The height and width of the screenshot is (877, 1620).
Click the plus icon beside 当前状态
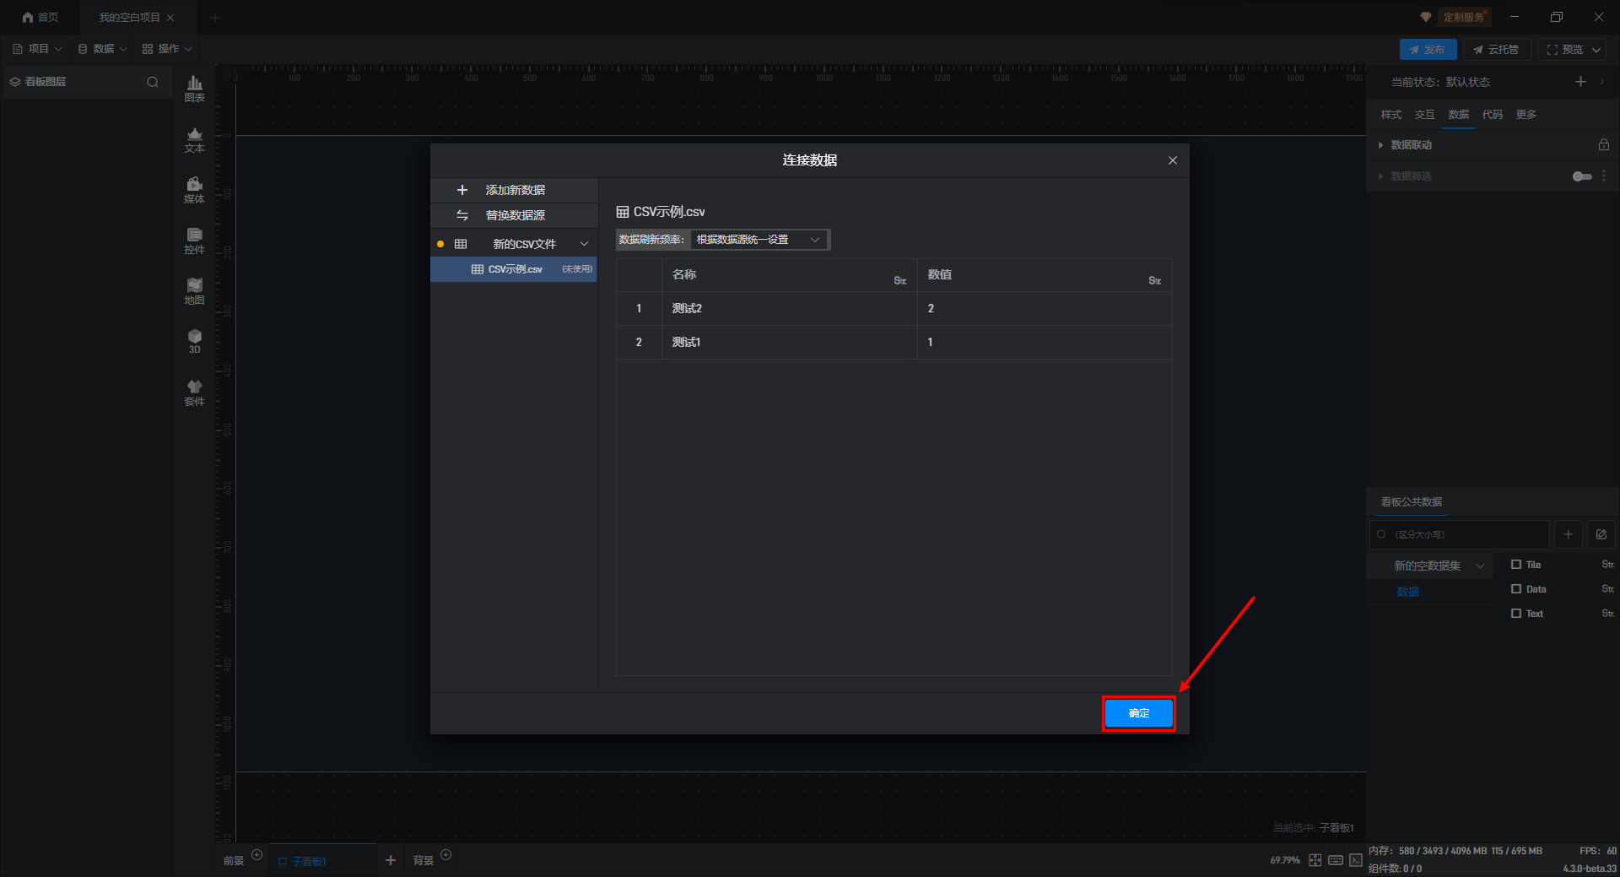(x=1580, y=81)
